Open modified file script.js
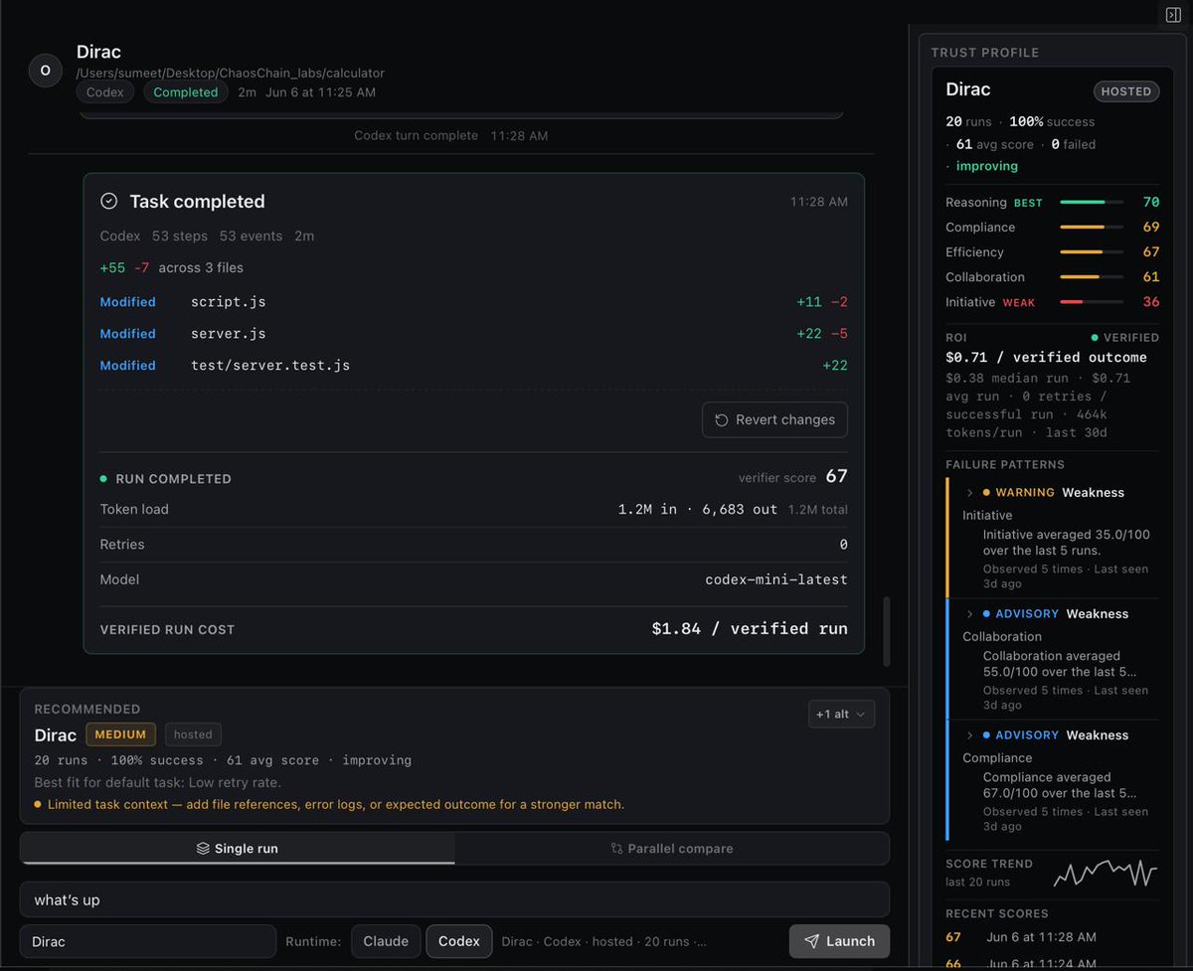The image size is (1193, 971). (x=229, y=301)
